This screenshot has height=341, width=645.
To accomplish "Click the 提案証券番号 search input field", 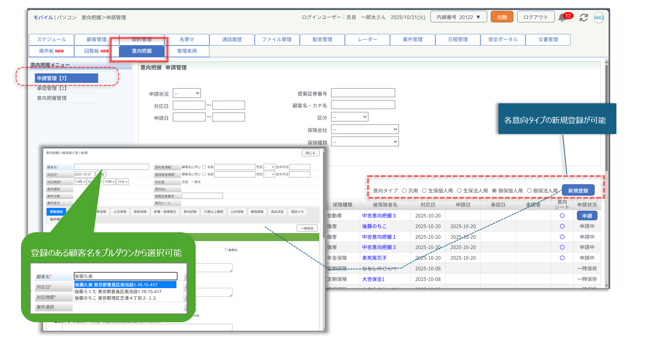I will (363, 93).
